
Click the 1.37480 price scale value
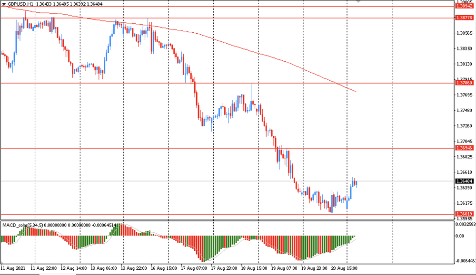click(x=465, y=111)
